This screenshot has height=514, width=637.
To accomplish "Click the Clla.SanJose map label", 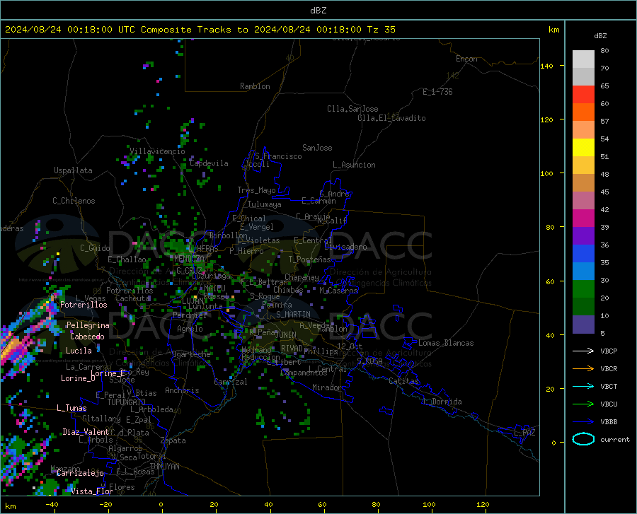I will (352, 109).
